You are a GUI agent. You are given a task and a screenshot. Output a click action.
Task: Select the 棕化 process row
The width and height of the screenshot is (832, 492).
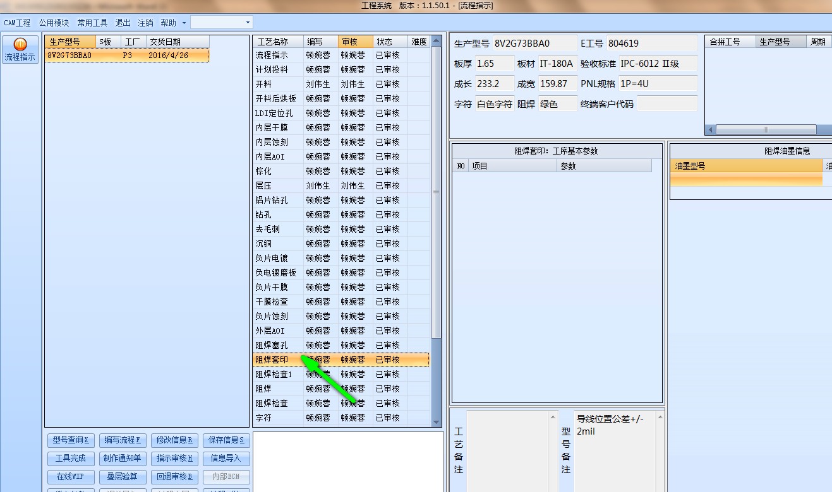(341, 171)
